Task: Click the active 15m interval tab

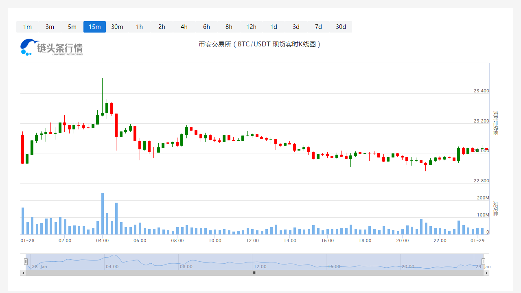Action: pyautogui.click(x=94, y=27)
